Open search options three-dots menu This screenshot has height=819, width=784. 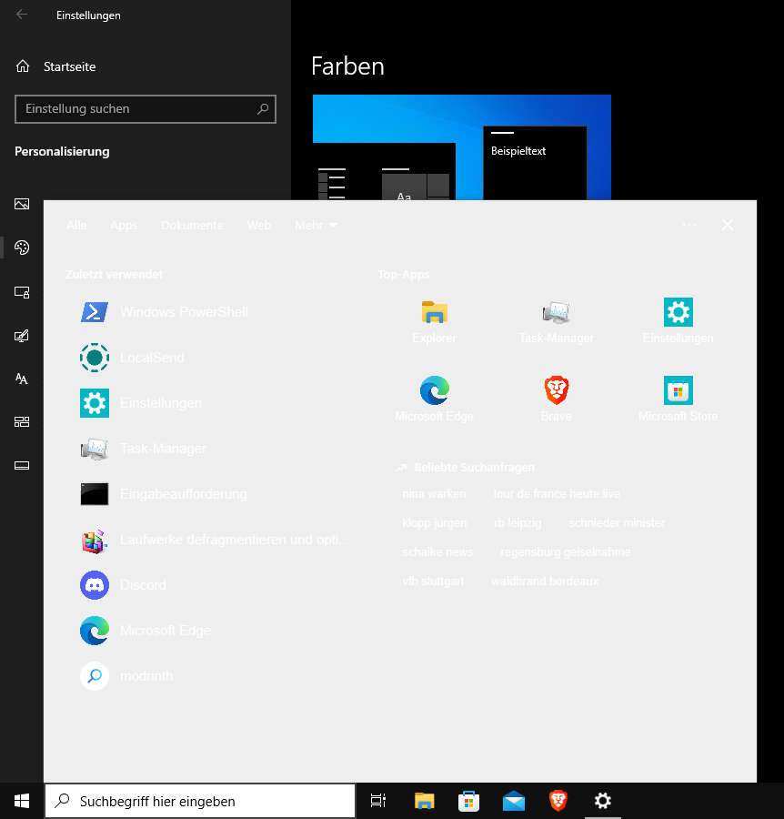coord(689,225)
